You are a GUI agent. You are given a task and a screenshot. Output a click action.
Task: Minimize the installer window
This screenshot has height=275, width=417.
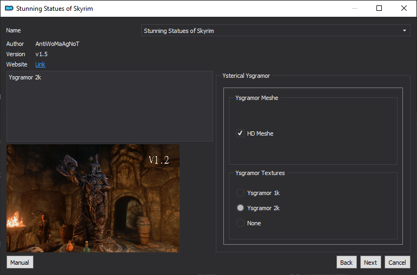coord(355,8)
